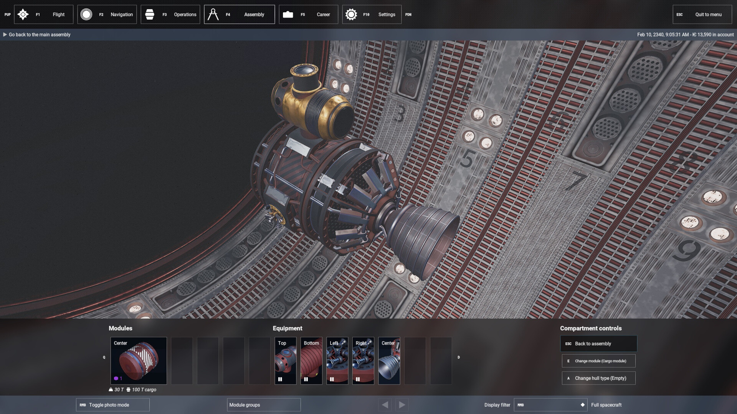Click the Navigation radar icon
This screenshot has width=737, height=414.
pos(86,14)
